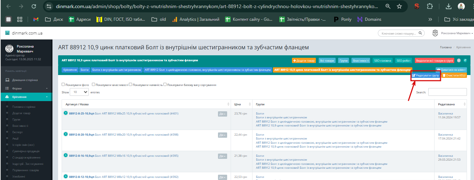Click Болти з внутрішнім шестигранником breadcrumb tag

[116, 70]
